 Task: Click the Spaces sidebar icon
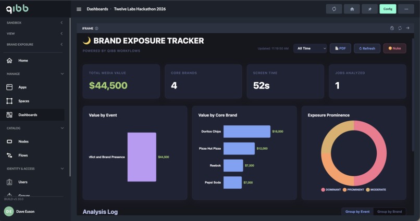9,101
